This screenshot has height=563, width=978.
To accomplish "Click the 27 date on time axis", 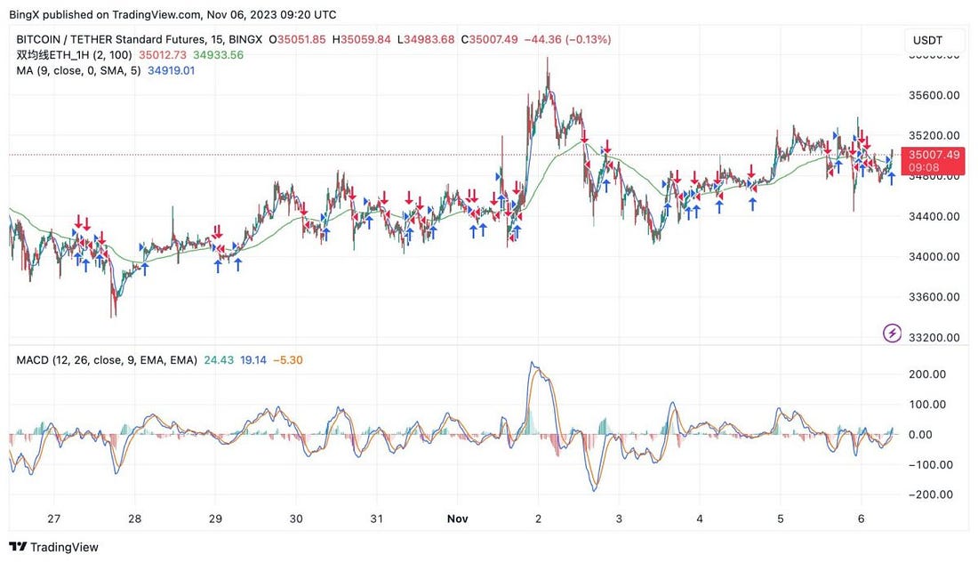I will point(54,519).
